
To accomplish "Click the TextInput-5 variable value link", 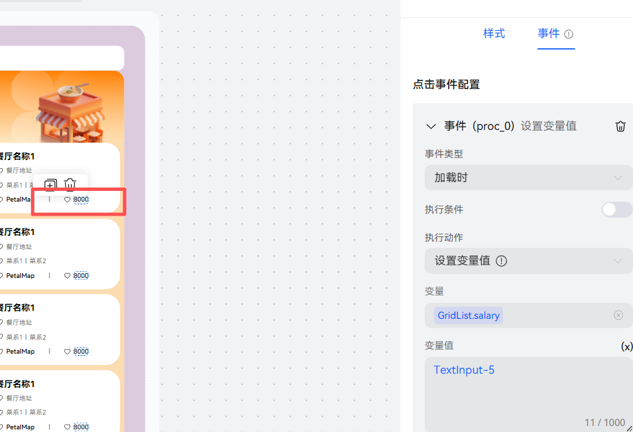I will (x=464, y=369).
